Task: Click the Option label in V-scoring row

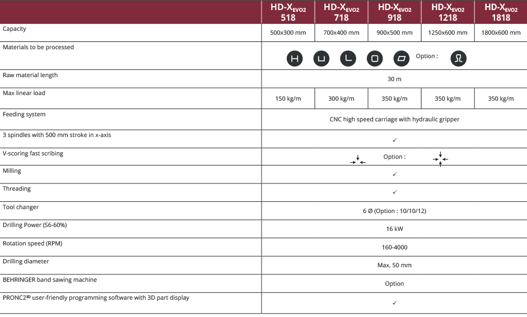Action: 394,157
